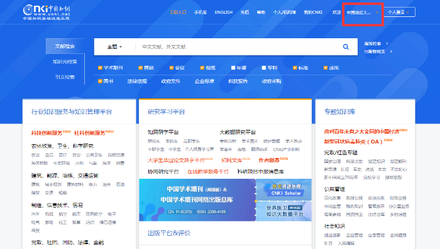Click the 中文文献、外文文献 search input
Image resolution: width=440 pixels, height=249 pixels.
tap(238, 47)
